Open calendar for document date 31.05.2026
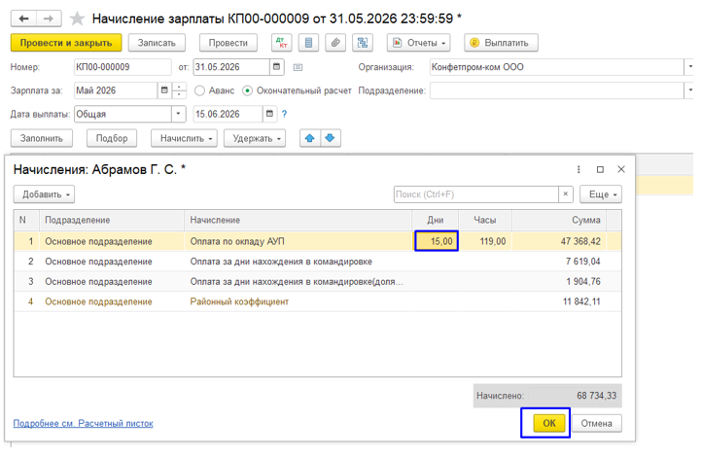Viewport: 702px width, 457px height. [277, 67]
